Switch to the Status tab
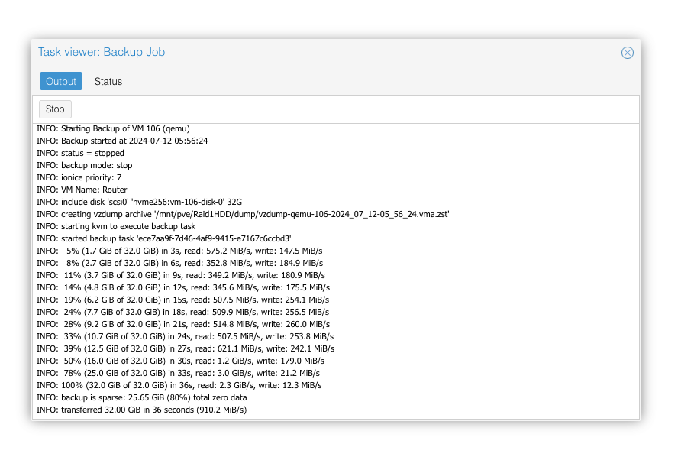The height and width of the screenshot is (457, 694). (x=108, y=82)
